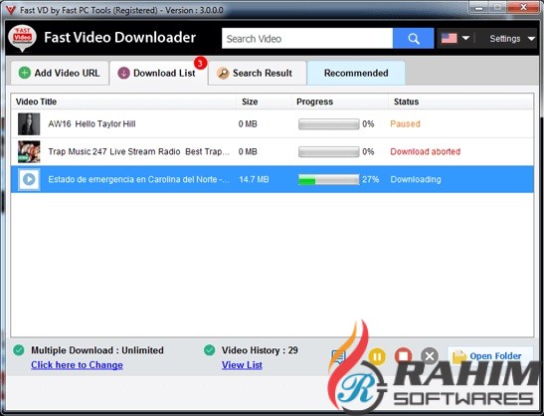This screenshot has width=544, height=416.
Task: Open the Search Result tab
Action: [257, 73]
